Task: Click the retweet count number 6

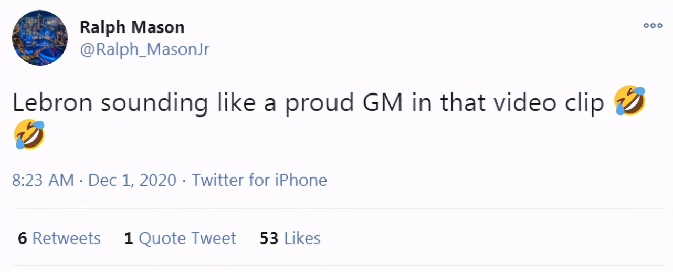Action: coord(23,238)
